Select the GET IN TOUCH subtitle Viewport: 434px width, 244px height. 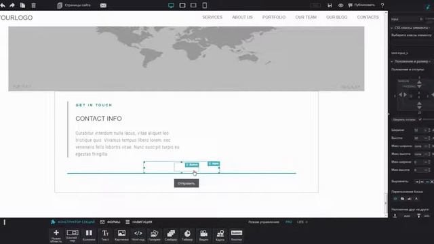point(94,105)
